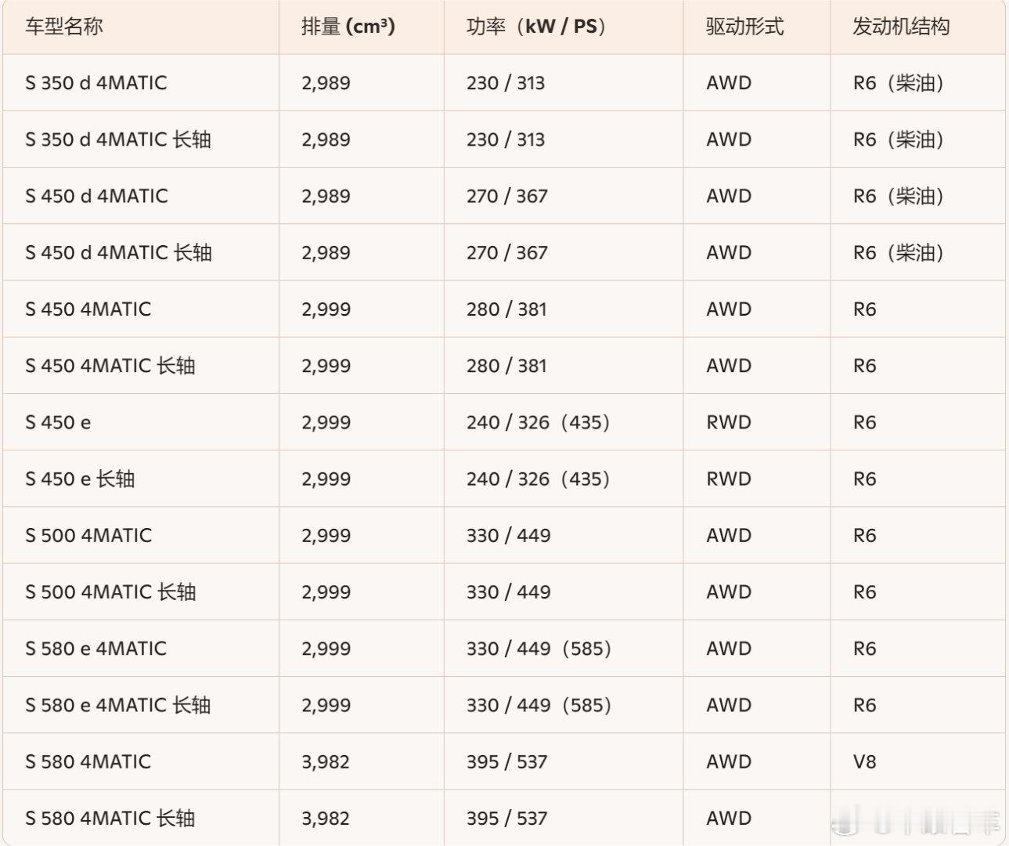
Task: Click power 330 / 449 in S 500 4MATIC row
Action: 509,535
